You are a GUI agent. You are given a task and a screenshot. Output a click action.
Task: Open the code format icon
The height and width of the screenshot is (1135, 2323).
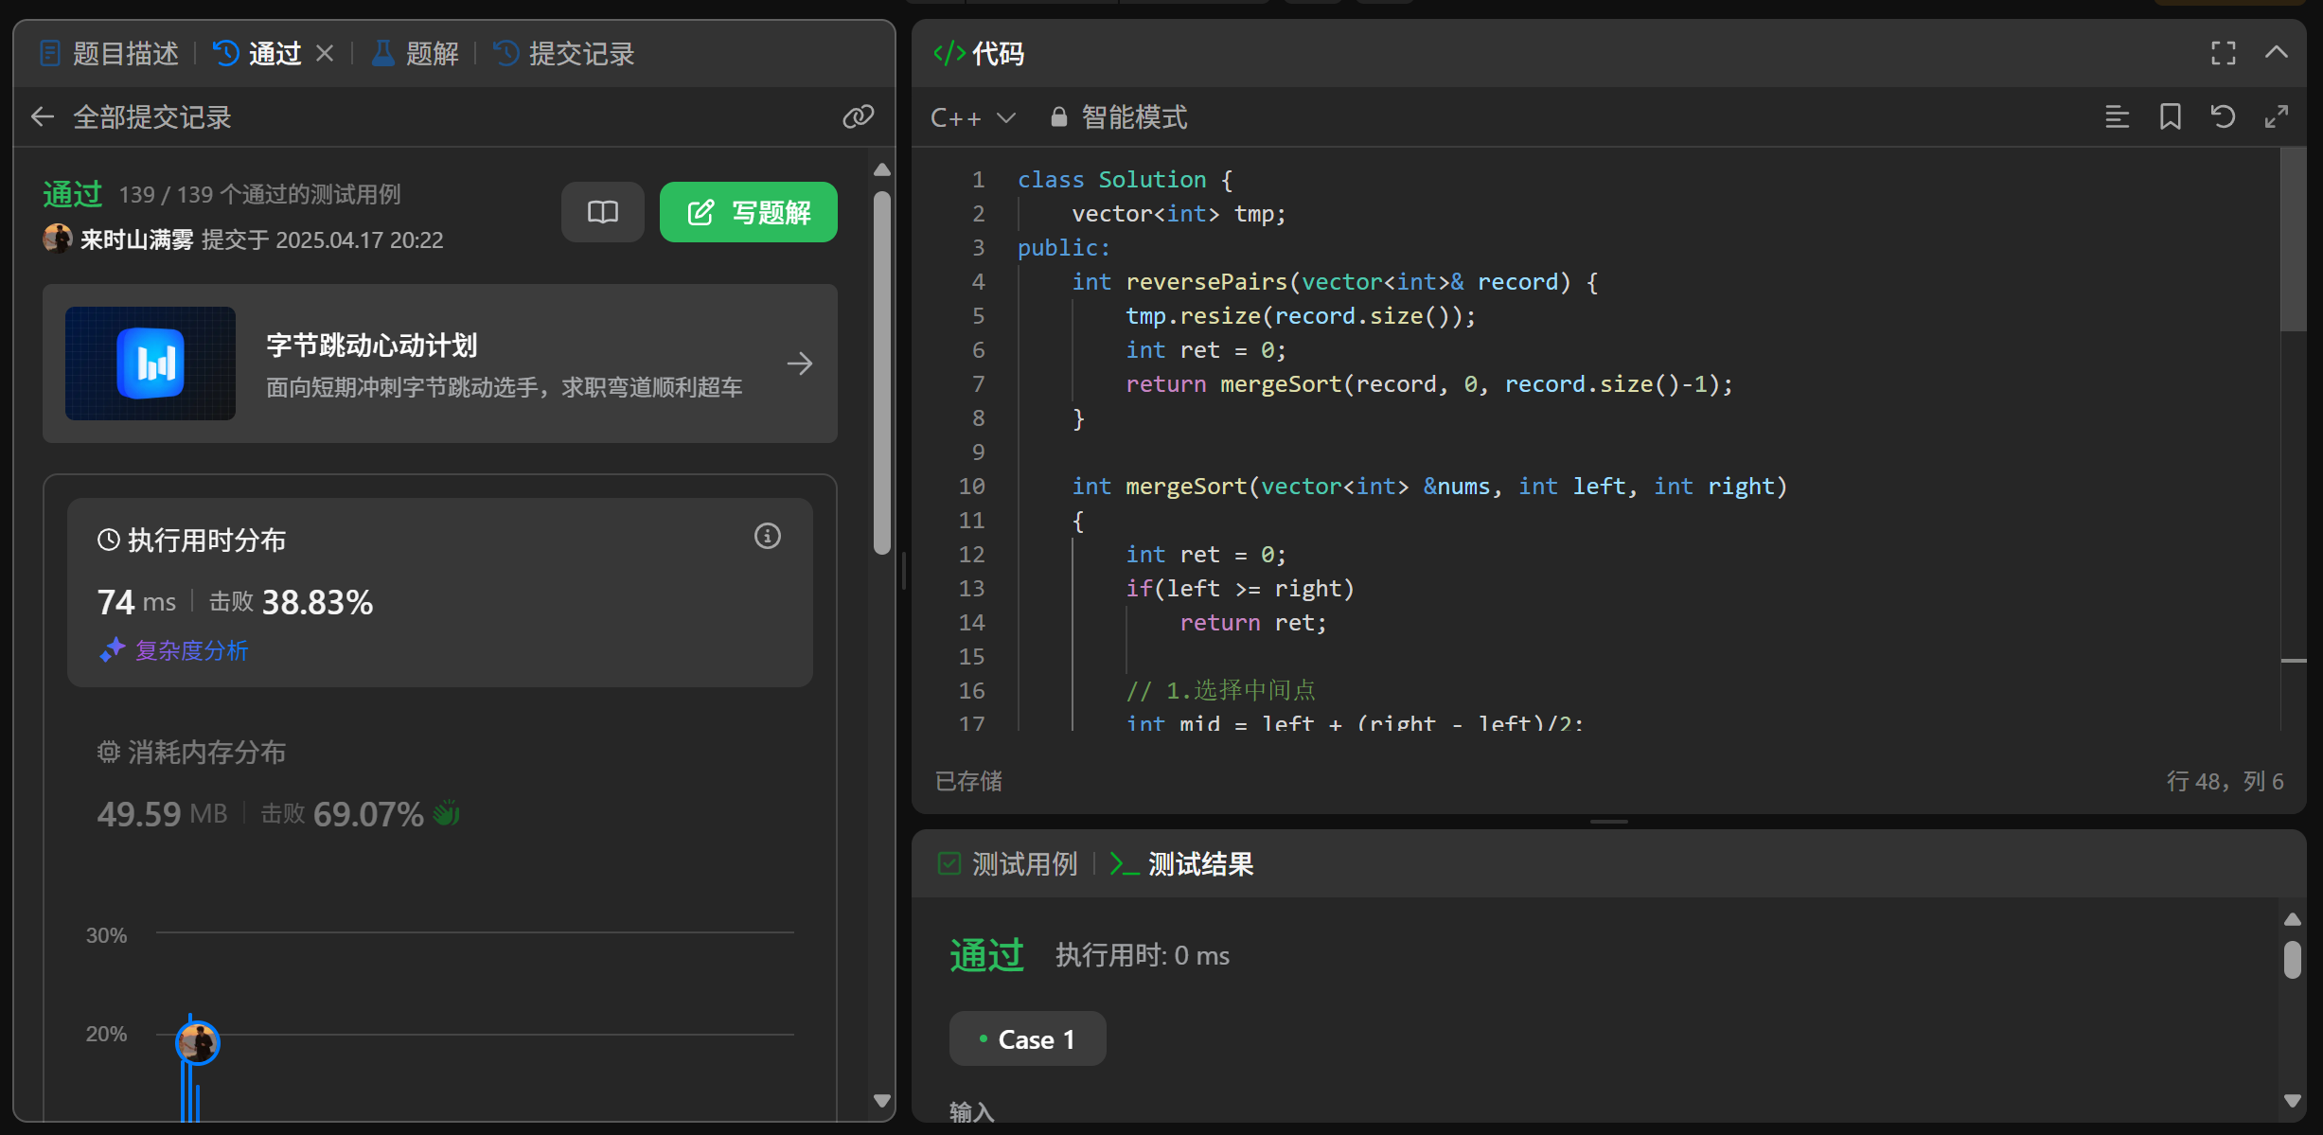click(2117, 116)
